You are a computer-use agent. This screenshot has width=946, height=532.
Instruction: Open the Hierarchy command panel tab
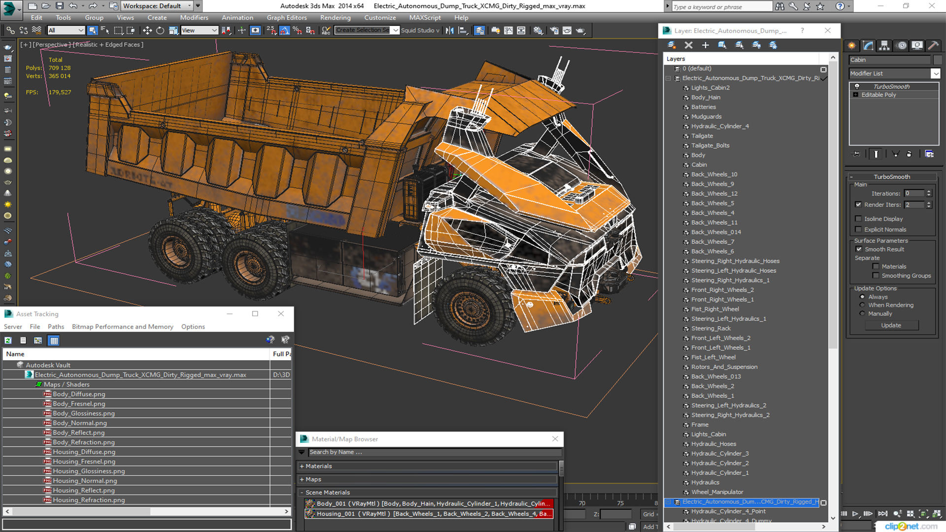[884, 45]
